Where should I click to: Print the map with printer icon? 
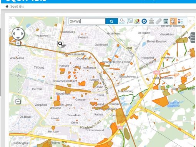tap(151, 21)
